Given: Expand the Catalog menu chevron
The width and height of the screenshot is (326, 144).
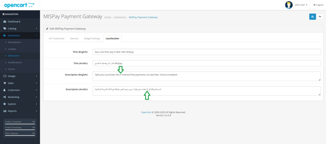Looking at the screenshot, I should click(x=37, y=28).
